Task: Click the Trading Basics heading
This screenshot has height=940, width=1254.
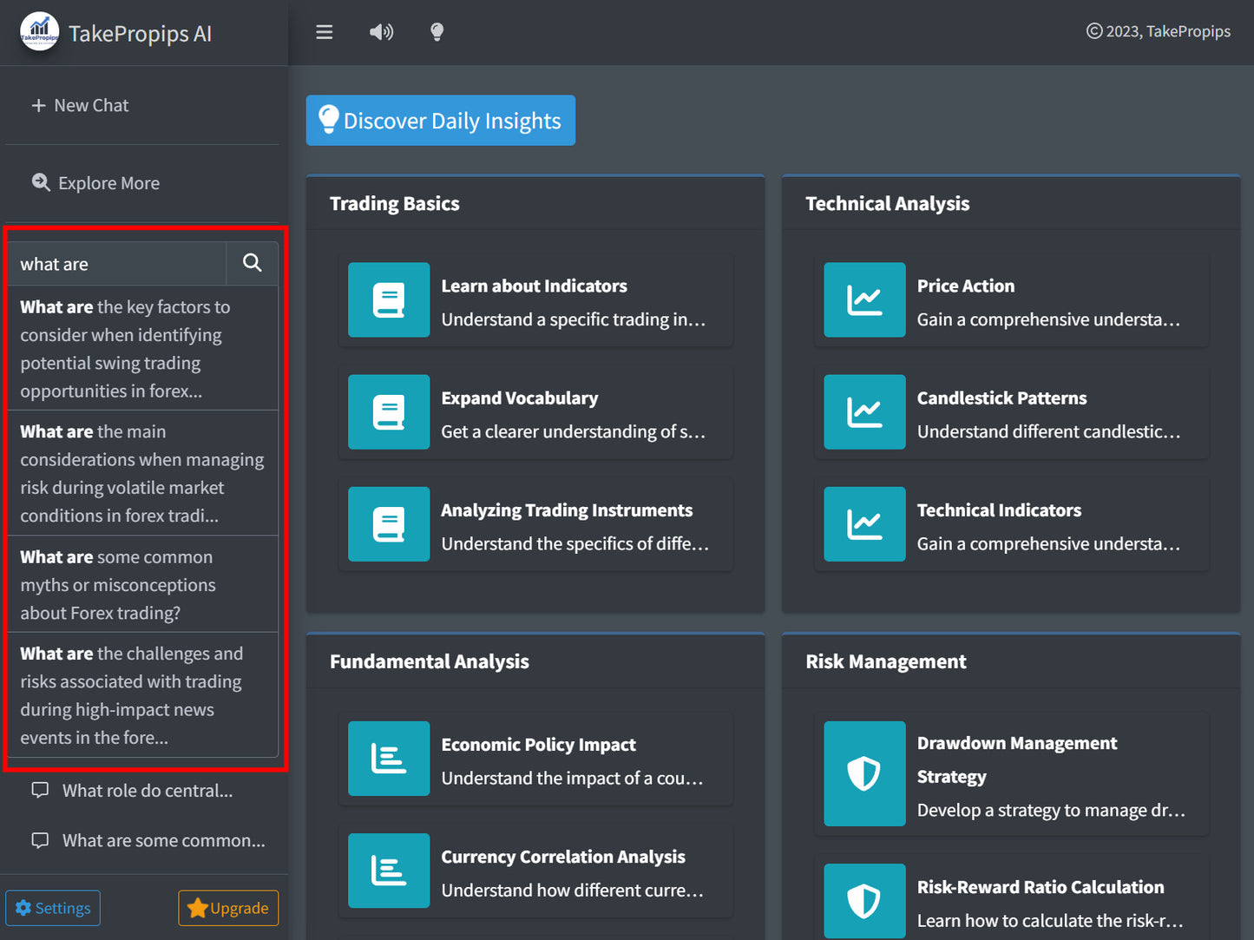Action: click(x=394, y=203)
